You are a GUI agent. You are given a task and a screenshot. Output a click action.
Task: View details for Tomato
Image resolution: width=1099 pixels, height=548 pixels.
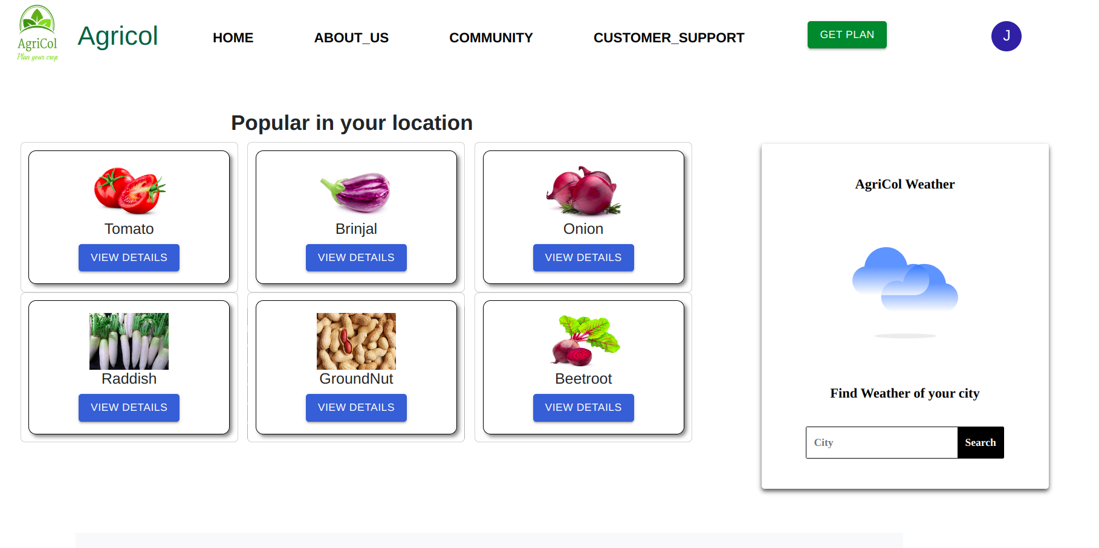coord(129,257)
